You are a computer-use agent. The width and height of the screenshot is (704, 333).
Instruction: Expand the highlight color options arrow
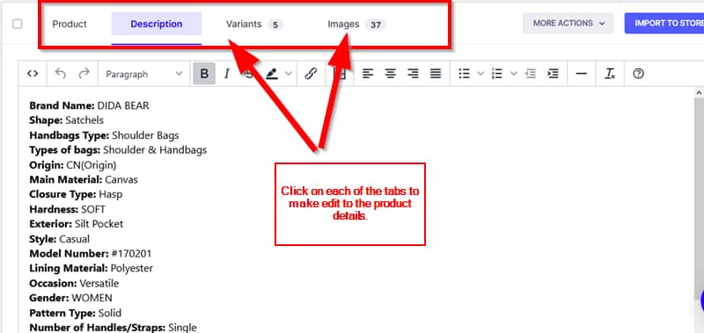(x=289, y=74)
